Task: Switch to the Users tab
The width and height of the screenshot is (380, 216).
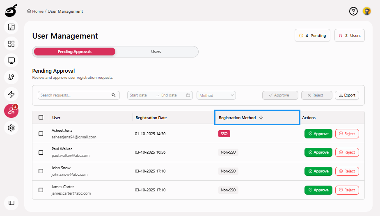Action: [156, 52]
